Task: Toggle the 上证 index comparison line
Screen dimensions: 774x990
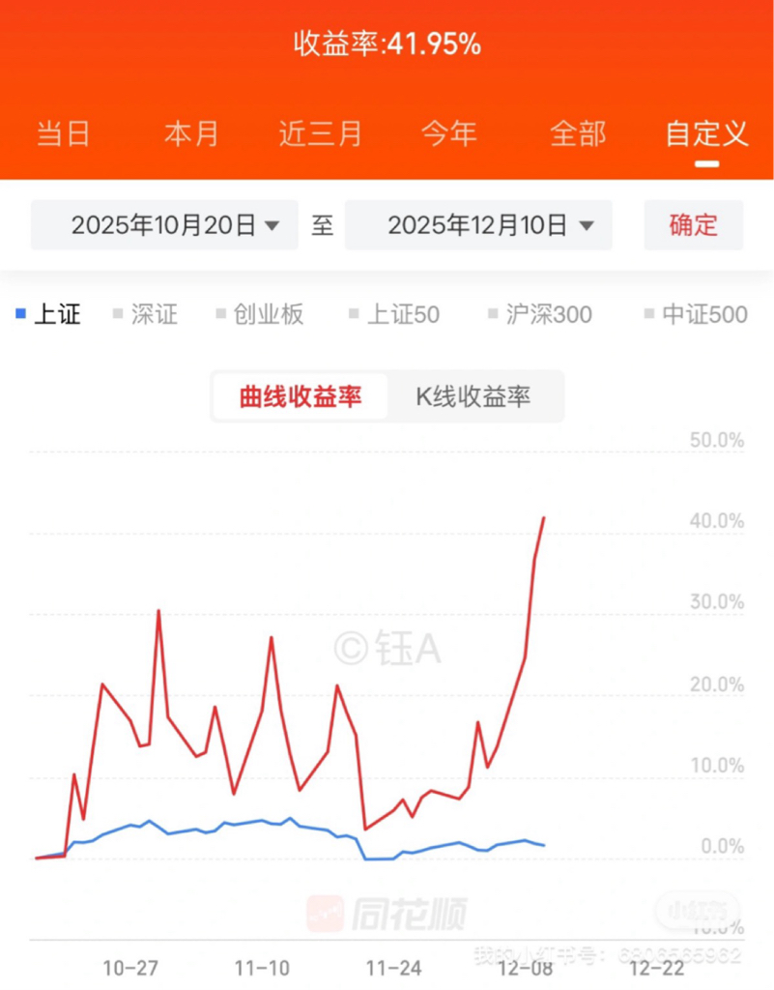Action: click(x=48, y=314)
